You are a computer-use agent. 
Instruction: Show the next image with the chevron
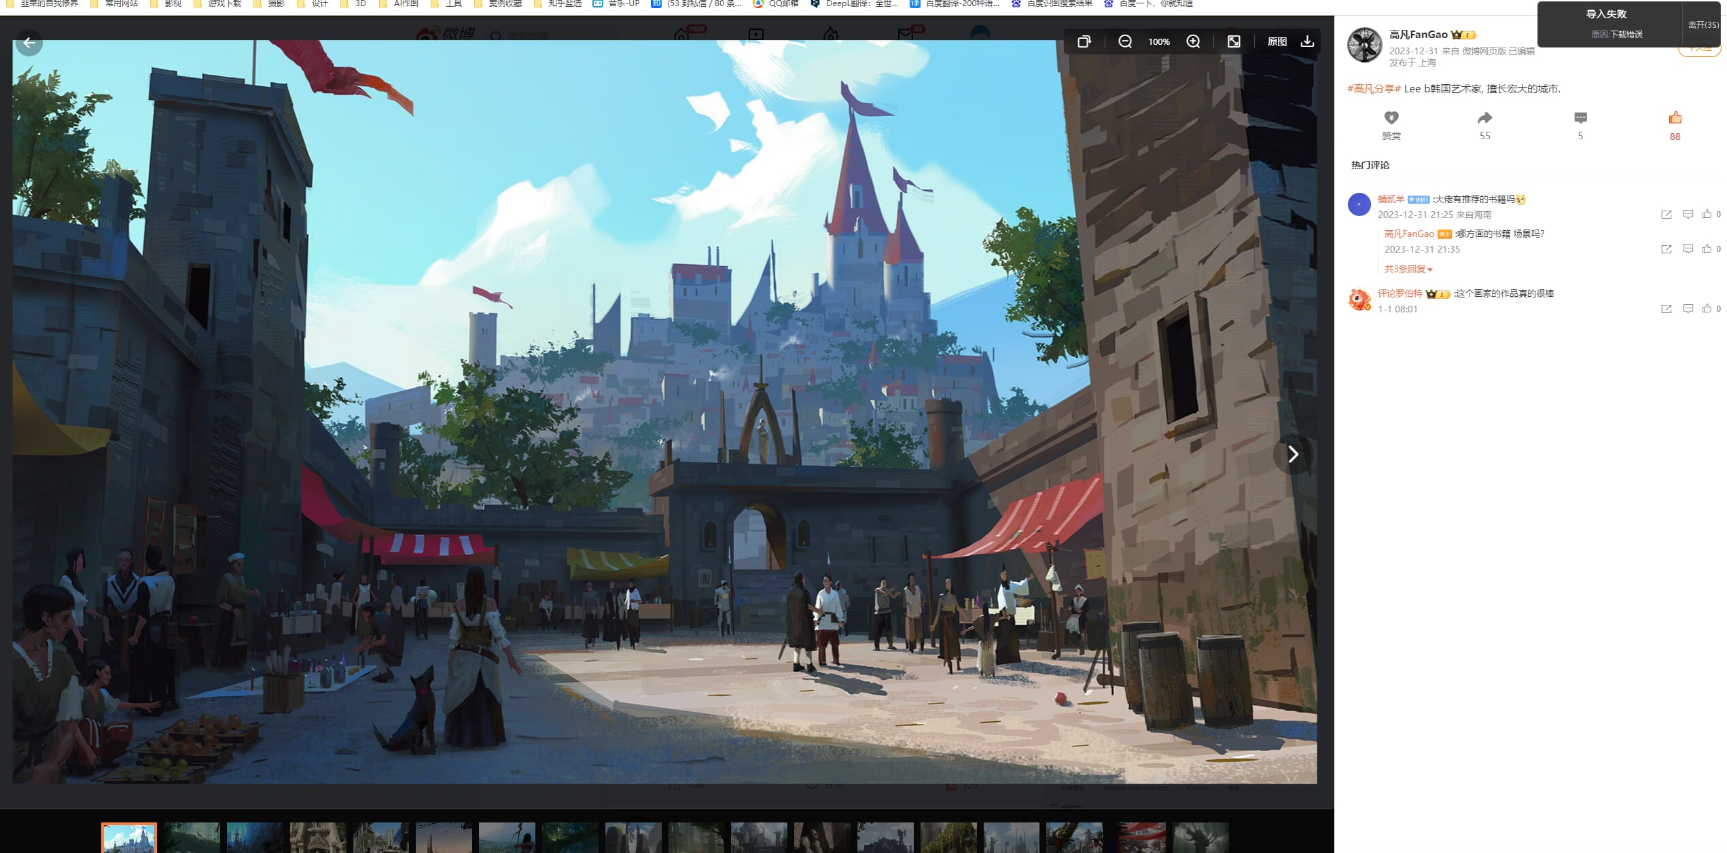click(x=1293, y=454)
